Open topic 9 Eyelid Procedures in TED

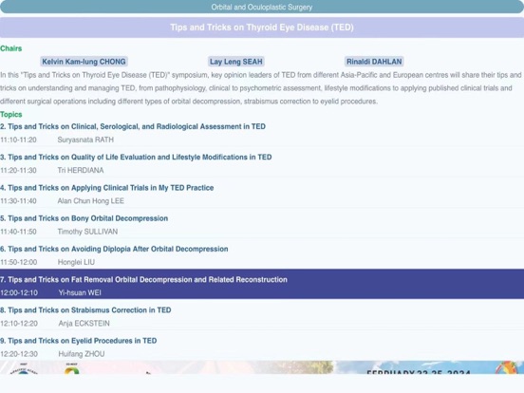79,341
